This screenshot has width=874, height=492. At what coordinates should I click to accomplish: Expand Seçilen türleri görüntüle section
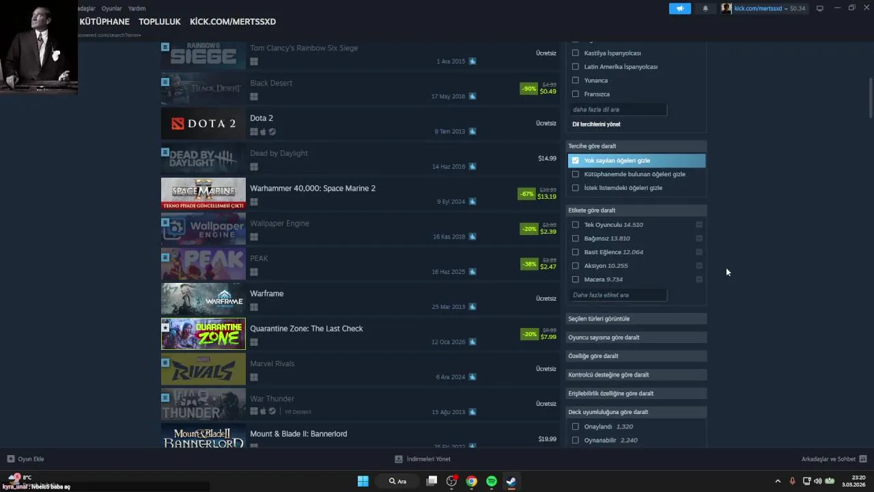(x=636, y=318)
